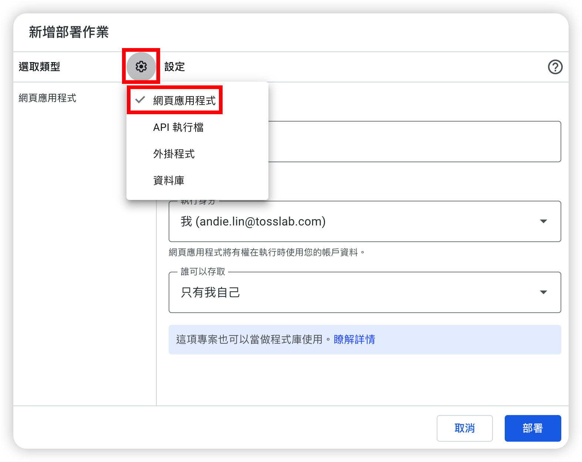Open the 瞭解詳情 link
Image resolution: width=582 pixels, height=462 pixels.
tap(354, 339)
